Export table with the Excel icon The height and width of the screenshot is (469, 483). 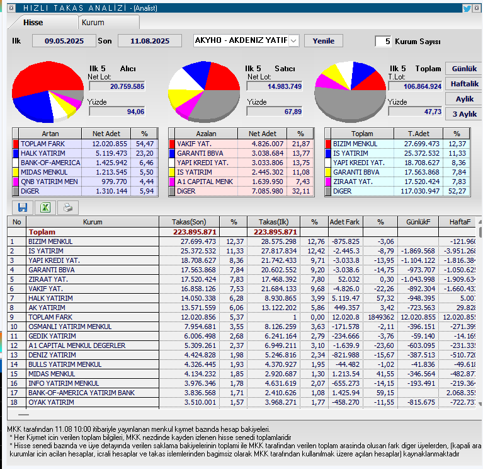pos(45,207)
